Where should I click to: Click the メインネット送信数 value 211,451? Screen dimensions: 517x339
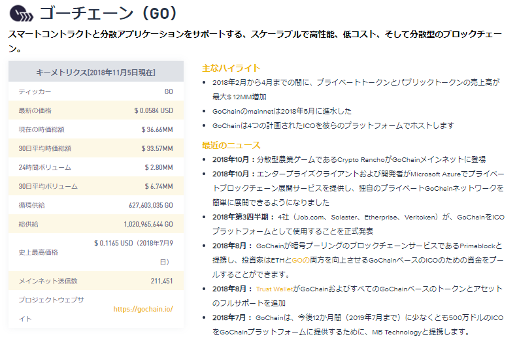click(x=161, y=282)
